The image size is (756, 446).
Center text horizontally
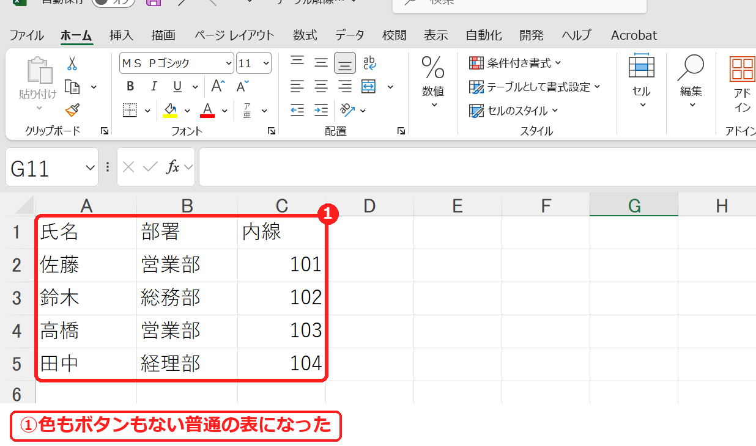[321, 86]
